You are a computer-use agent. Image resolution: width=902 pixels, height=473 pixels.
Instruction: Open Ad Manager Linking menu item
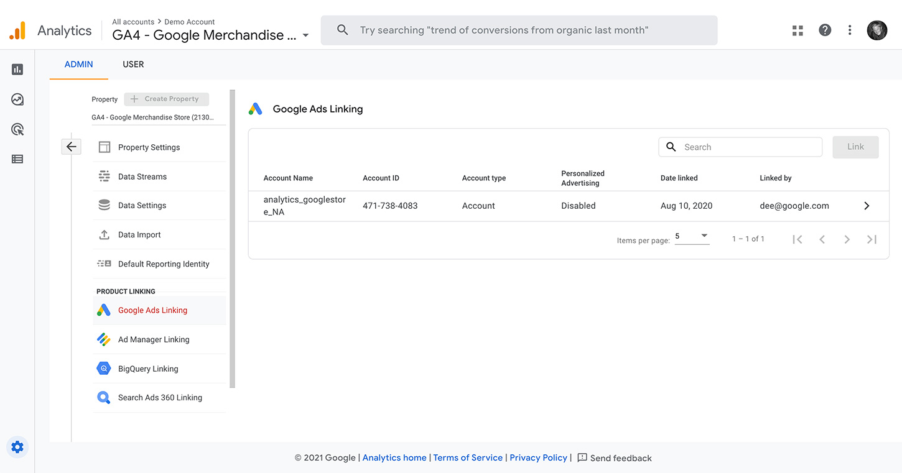(159, 339)
